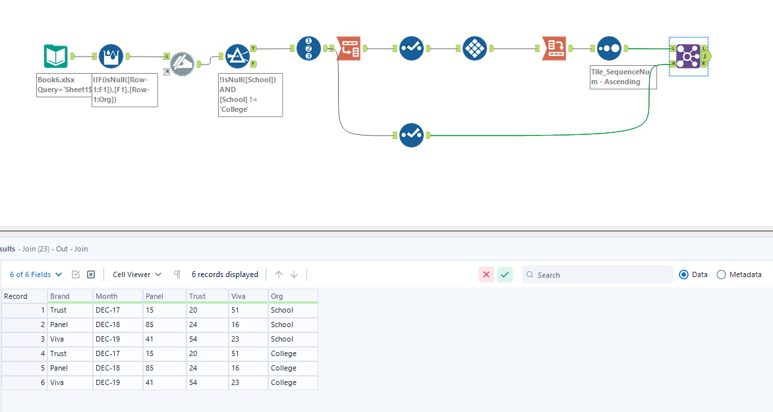Apply changes with the green check button
Viewport: 773px width, 412px height.
(505, 274)
